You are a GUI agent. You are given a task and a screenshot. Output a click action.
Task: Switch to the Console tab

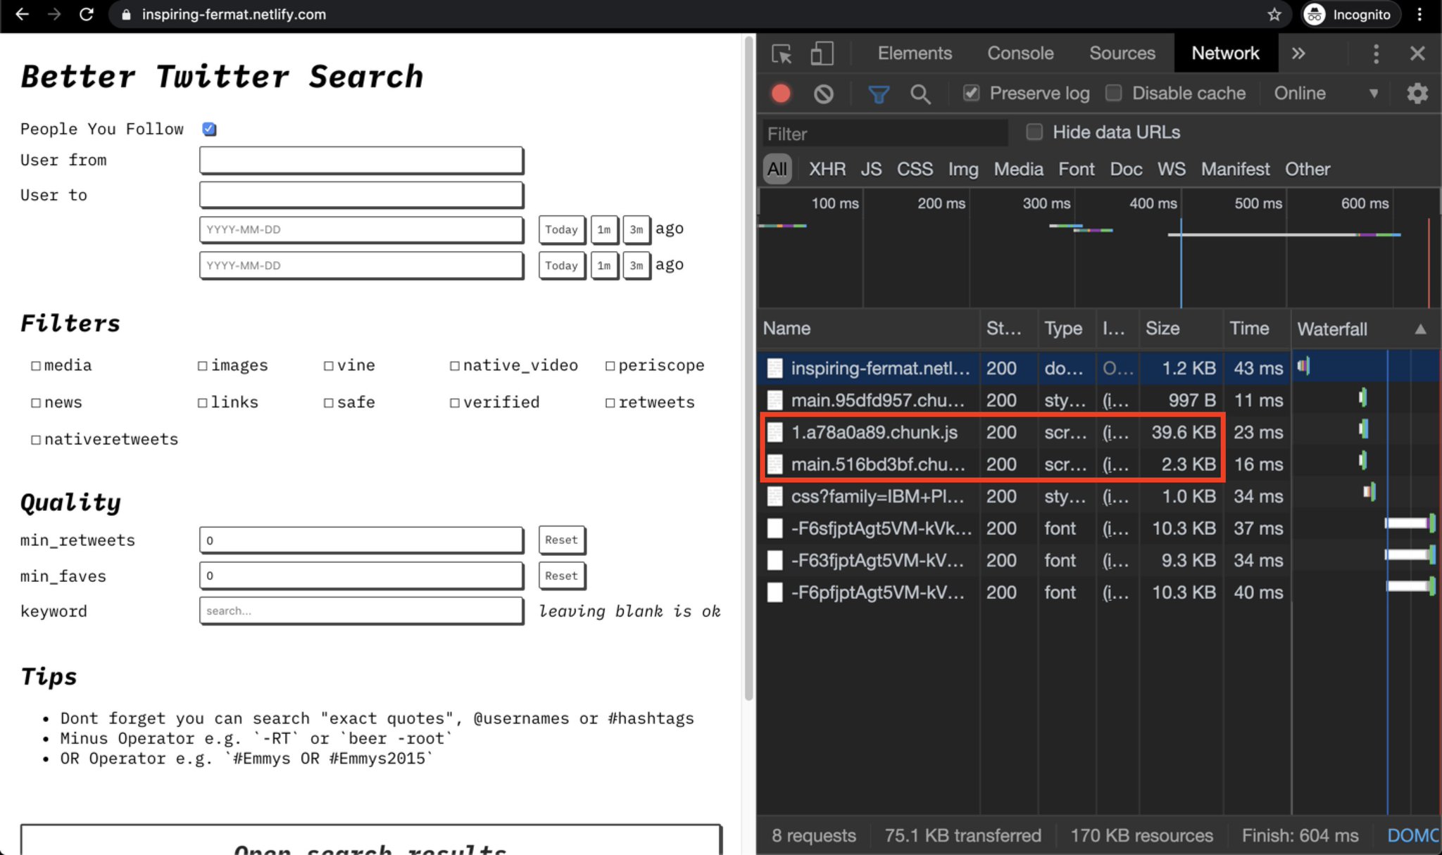point(1020,53)
